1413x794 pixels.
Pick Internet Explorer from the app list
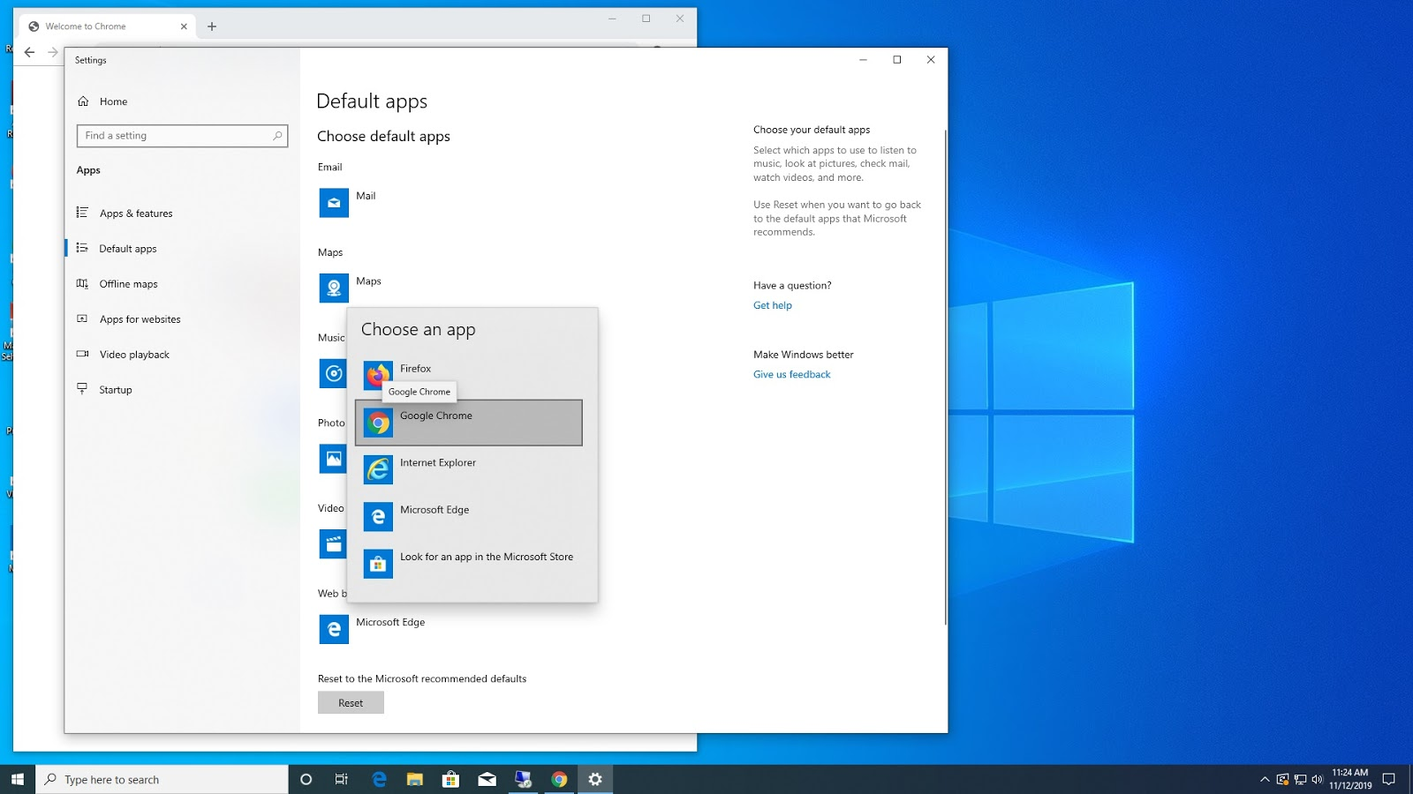pos(469,469)
